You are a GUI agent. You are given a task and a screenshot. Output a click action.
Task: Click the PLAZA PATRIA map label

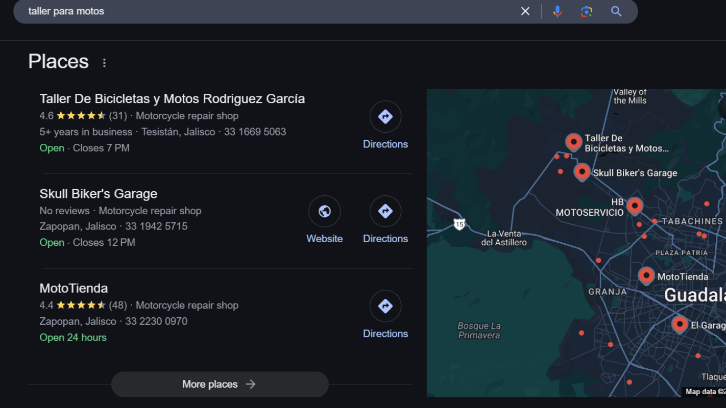click(682, 253)
